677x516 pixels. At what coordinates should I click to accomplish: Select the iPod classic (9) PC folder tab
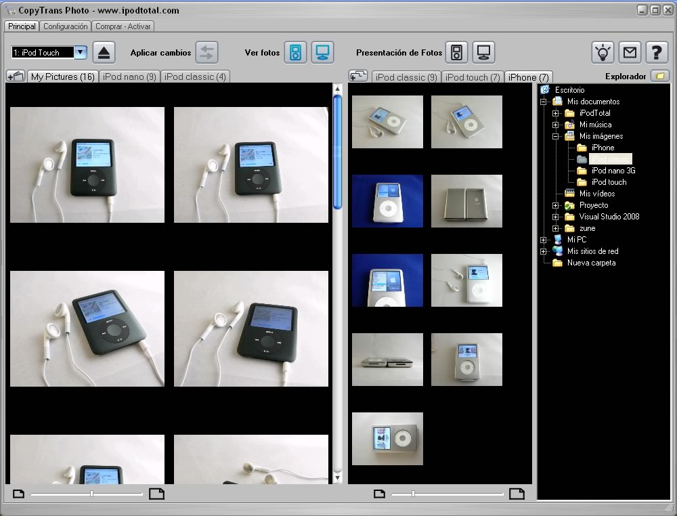coord(406,77)
